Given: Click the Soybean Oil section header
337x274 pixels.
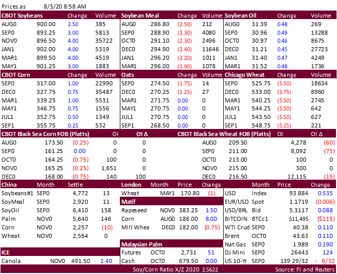Looking at the screenshot, I should click(240, 16).
